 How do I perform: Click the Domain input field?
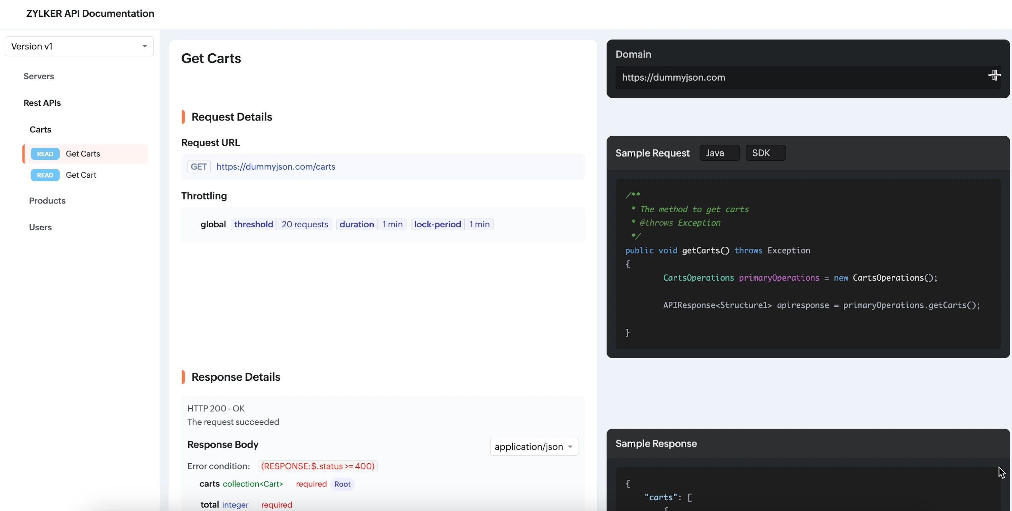(808, 77)
